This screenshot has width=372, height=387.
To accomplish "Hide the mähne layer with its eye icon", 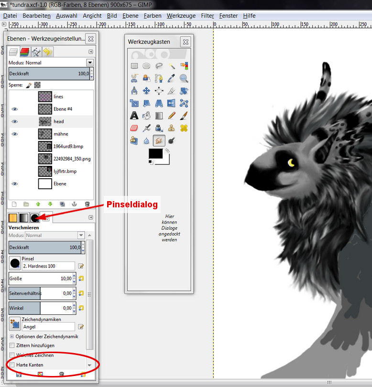I will coord(15,134).
